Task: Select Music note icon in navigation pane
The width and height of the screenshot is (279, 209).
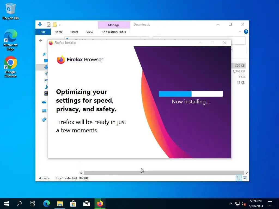Action: point(46,87)
